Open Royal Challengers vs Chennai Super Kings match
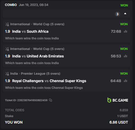 [x=49, y=81]
